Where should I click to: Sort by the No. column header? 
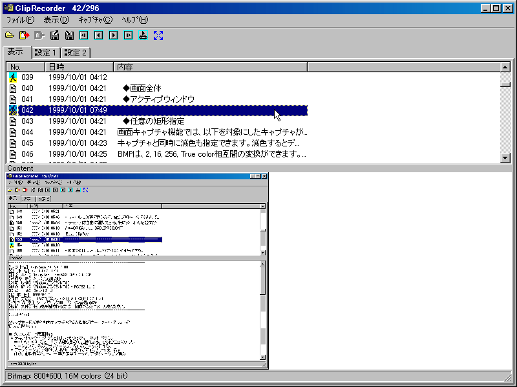pyautogui.click(x=26, y=67)
